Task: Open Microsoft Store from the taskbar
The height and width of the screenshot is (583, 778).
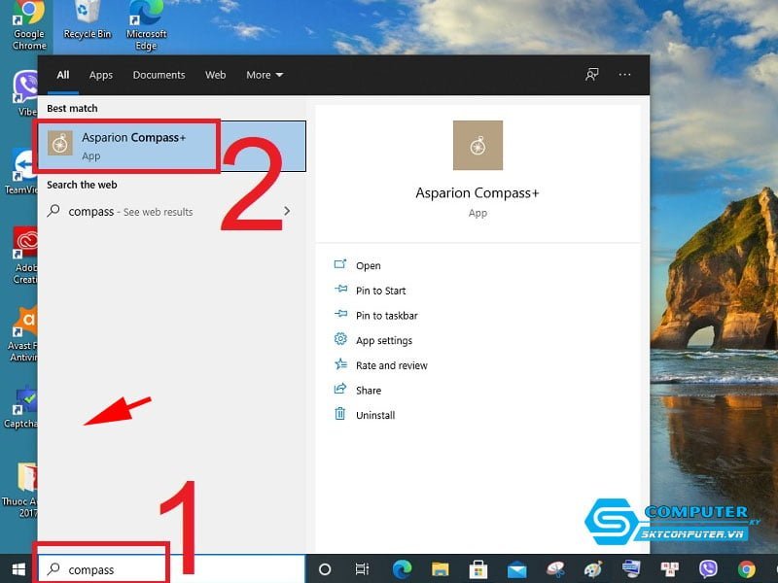Action: click(477, 569)
